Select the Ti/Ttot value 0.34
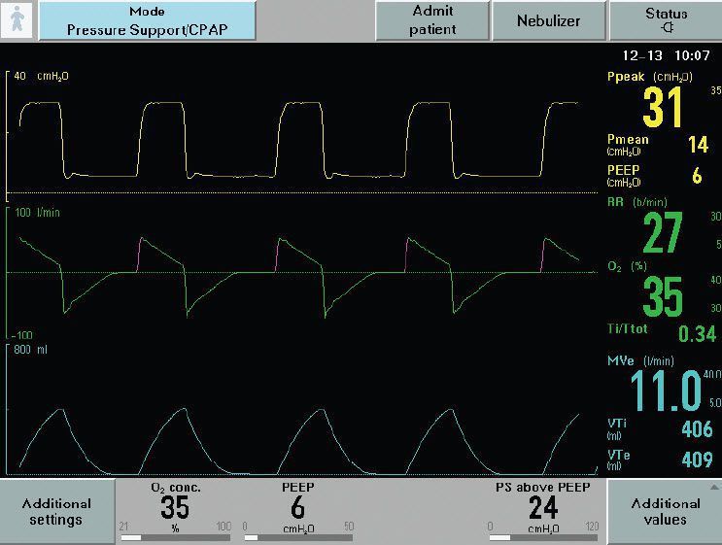Viewport: 722px width, 545px height. click(696, 335)
